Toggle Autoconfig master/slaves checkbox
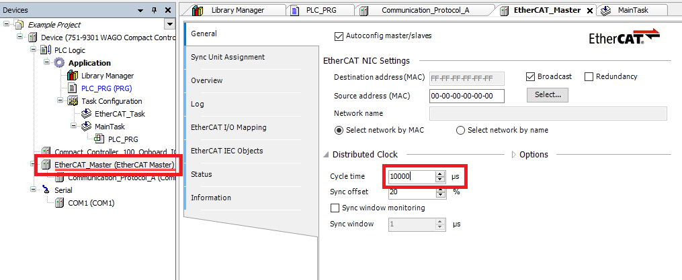 (x=339, y=36)
